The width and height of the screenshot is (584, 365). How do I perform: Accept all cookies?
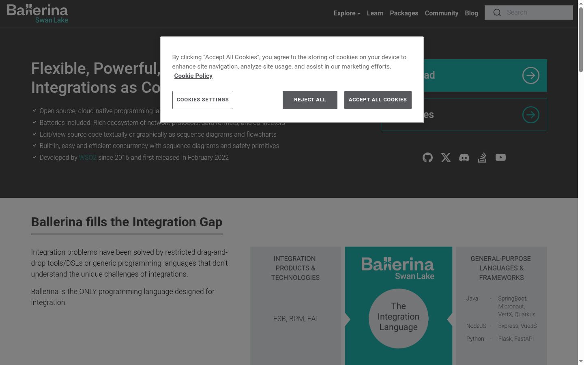click(x=378, y=100)
